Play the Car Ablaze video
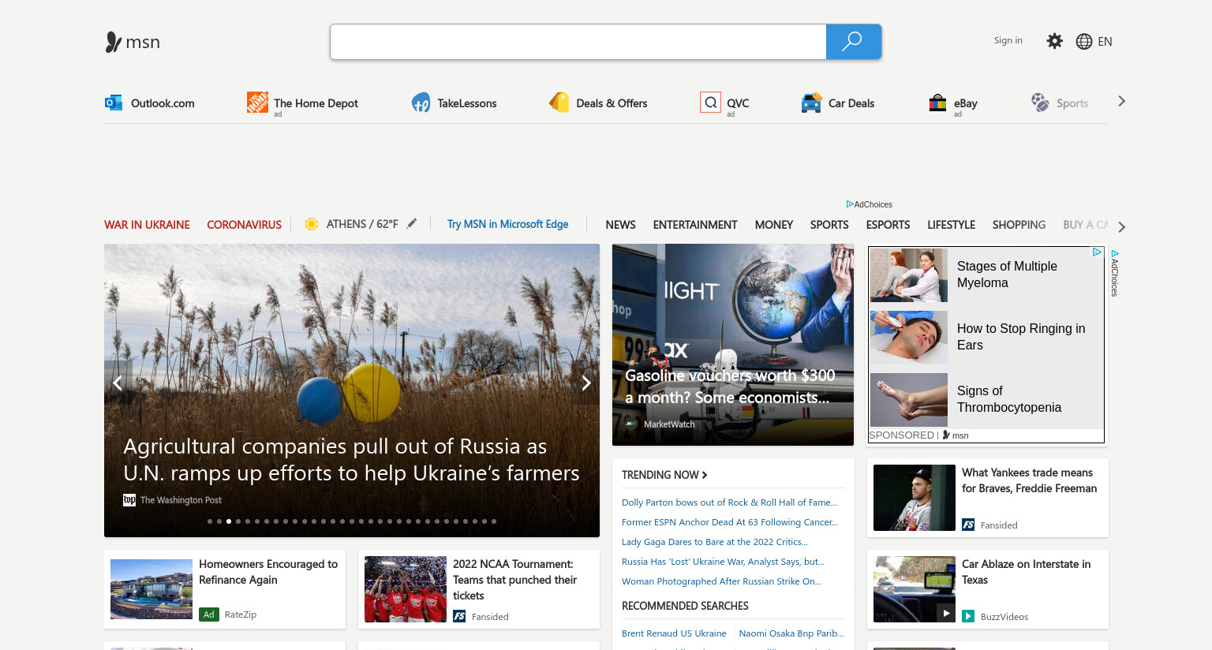Screen dimensions: 1212x650 (945, 613)
